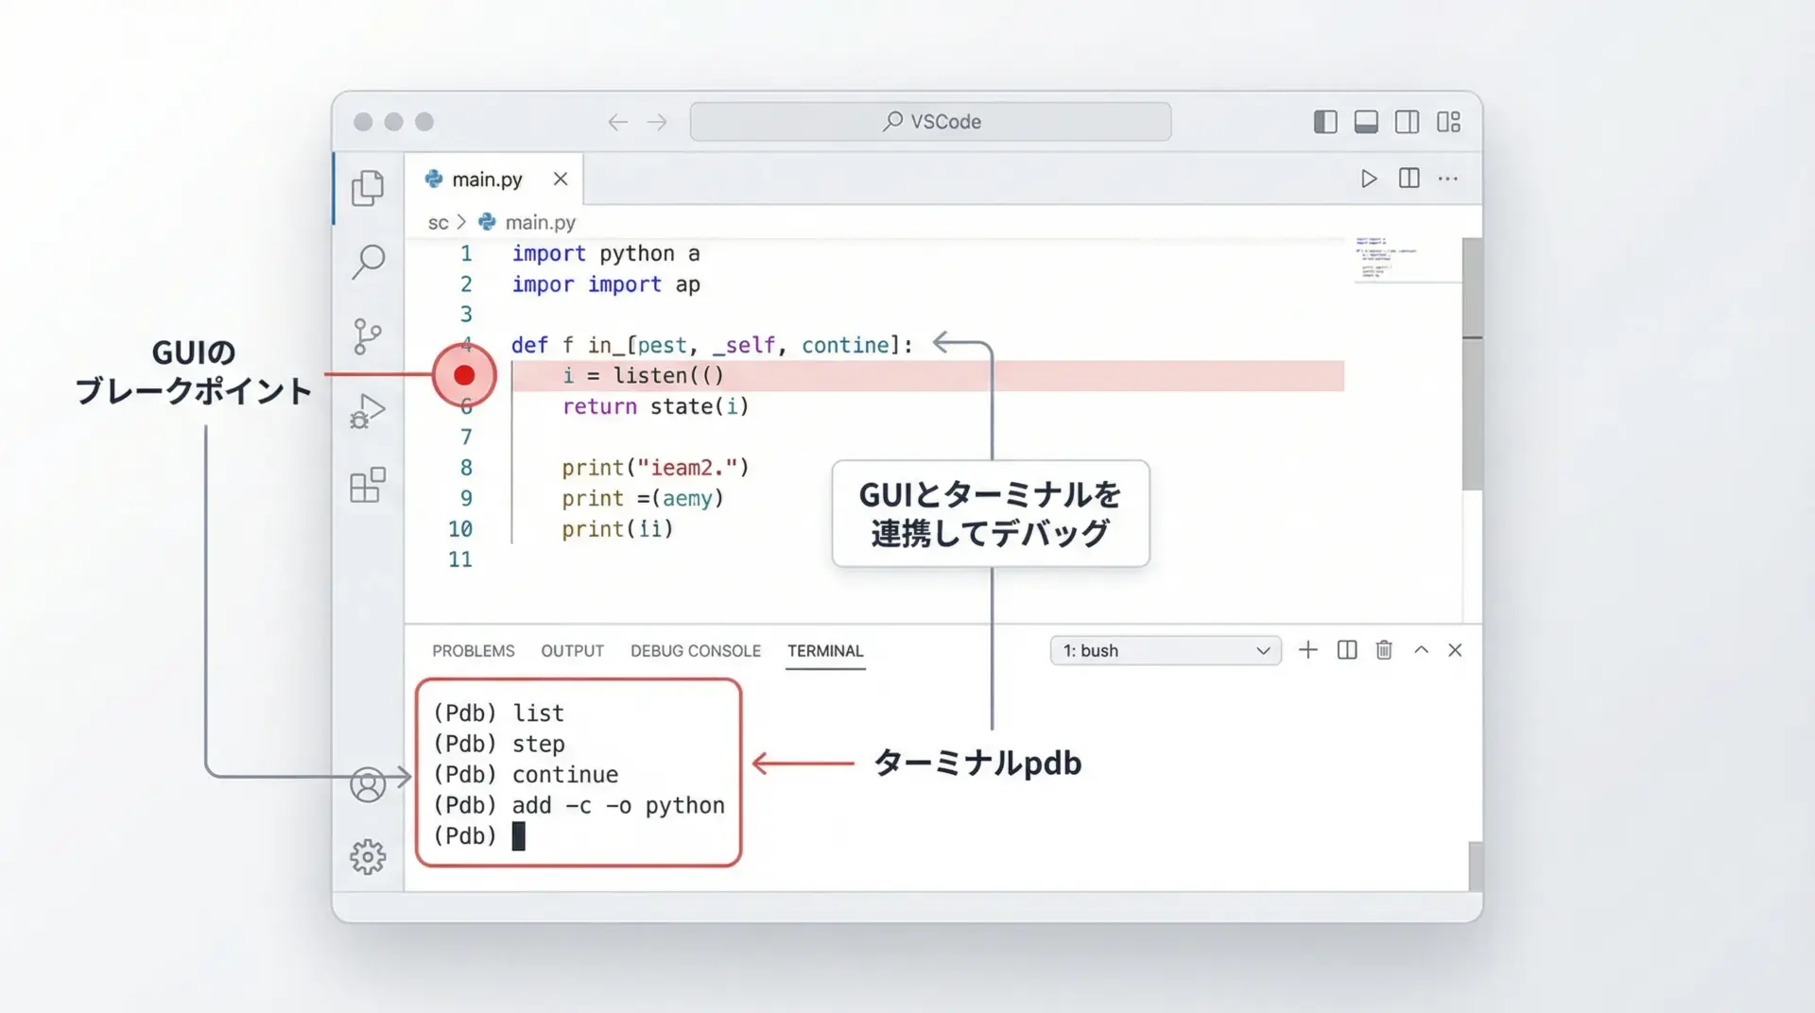Click the main.py breadcrumb link

pos(540,222)
